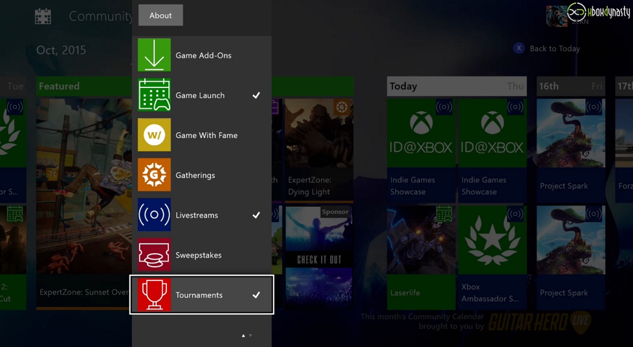Select the Sweepstakes filter label

click(198, 255)
